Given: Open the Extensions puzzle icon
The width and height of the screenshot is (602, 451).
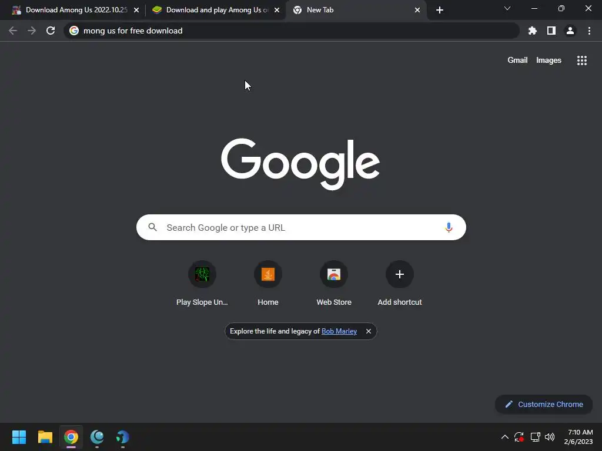Looking at the screenshot, I should pyautogui.click(x=533, y=31).
